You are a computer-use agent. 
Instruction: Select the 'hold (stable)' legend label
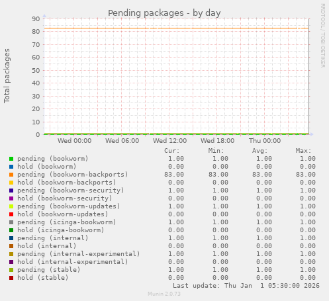click(x=43, y=278)
